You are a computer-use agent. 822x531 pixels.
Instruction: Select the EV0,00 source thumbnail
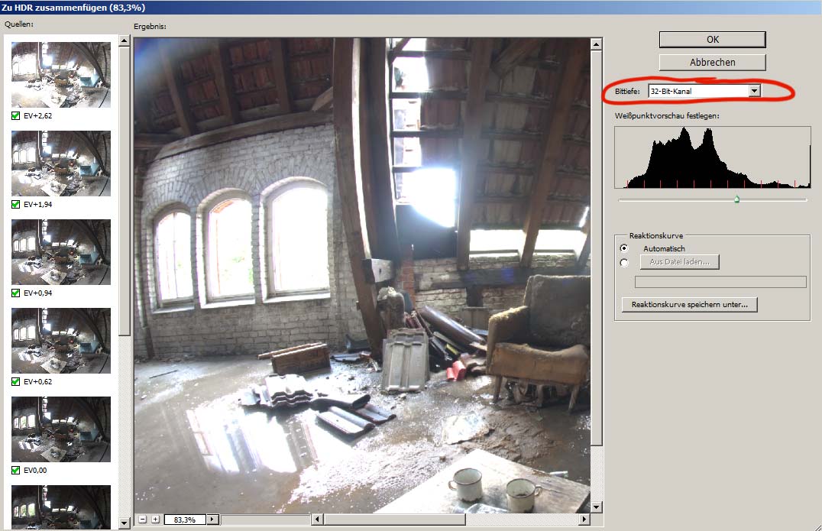click(x=61, y=429)
